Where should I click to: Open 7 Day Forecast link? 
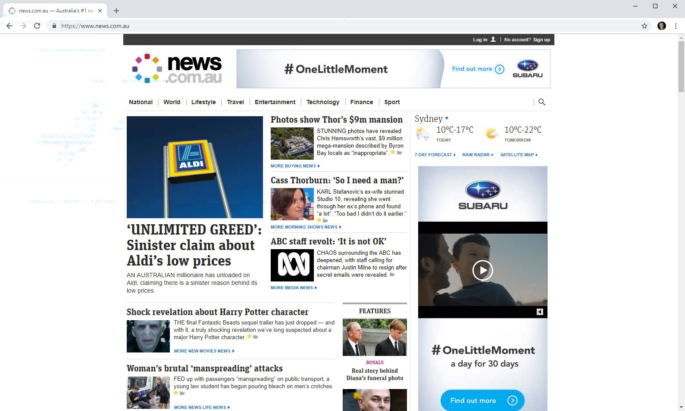(x=435, y=155)
